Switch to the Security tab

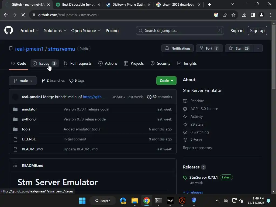[160, 63]
